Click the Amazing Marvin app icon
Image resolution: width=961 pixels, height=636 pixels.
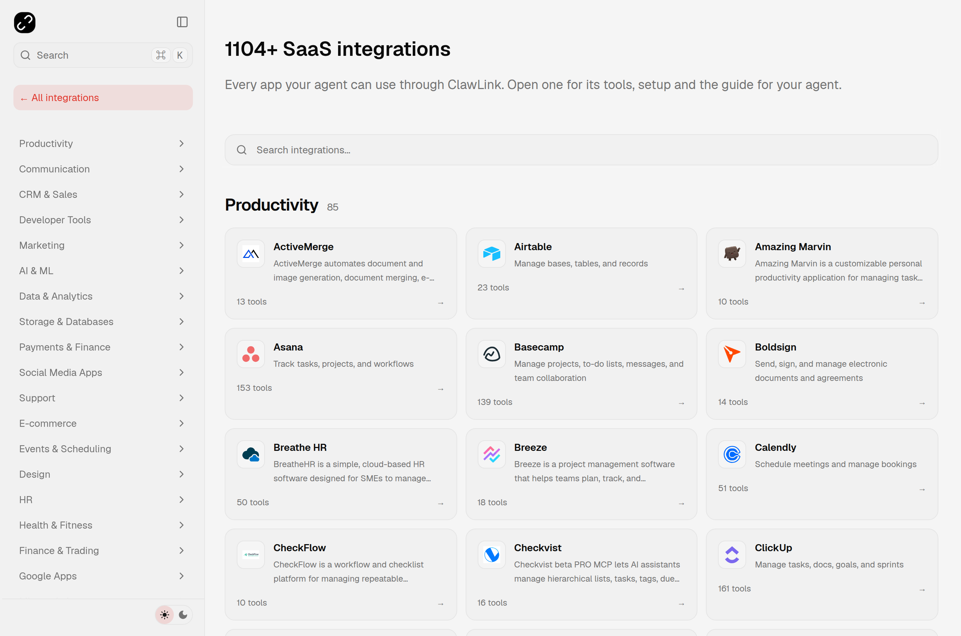click(x=732, y=254)
